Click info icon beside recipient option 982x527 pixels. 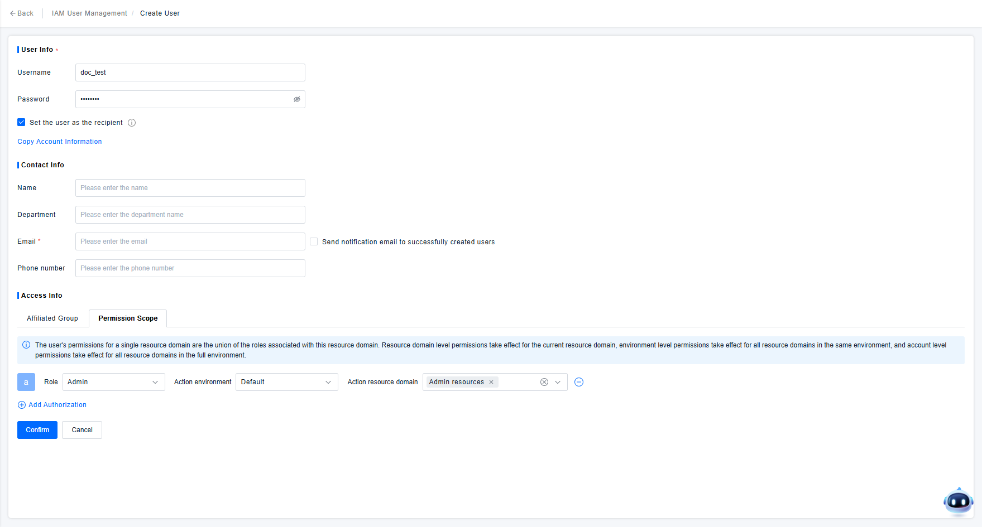coord(132,123)
